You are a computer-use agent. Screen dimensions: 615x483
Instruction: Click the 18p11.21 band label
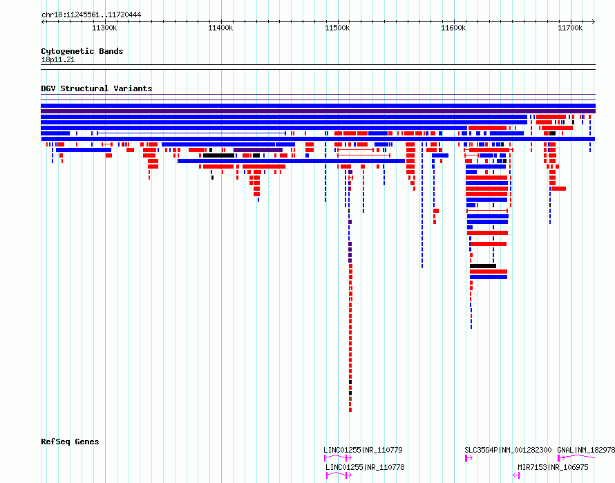(57, 59)
